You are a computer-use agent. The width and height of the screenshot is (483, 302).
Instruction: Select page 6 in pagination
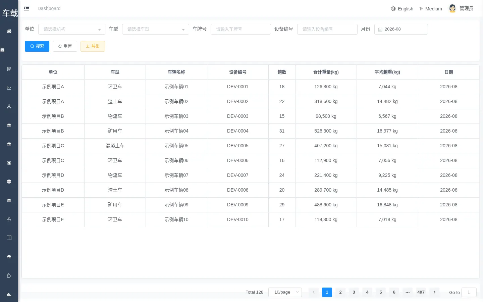pyautogui.click(x=394, y=292)
